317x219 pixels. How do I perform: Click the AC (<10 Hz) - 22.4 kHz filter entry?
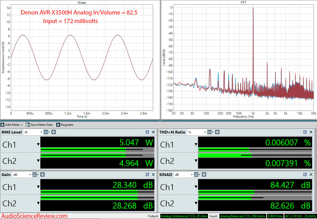pos(300,216)
